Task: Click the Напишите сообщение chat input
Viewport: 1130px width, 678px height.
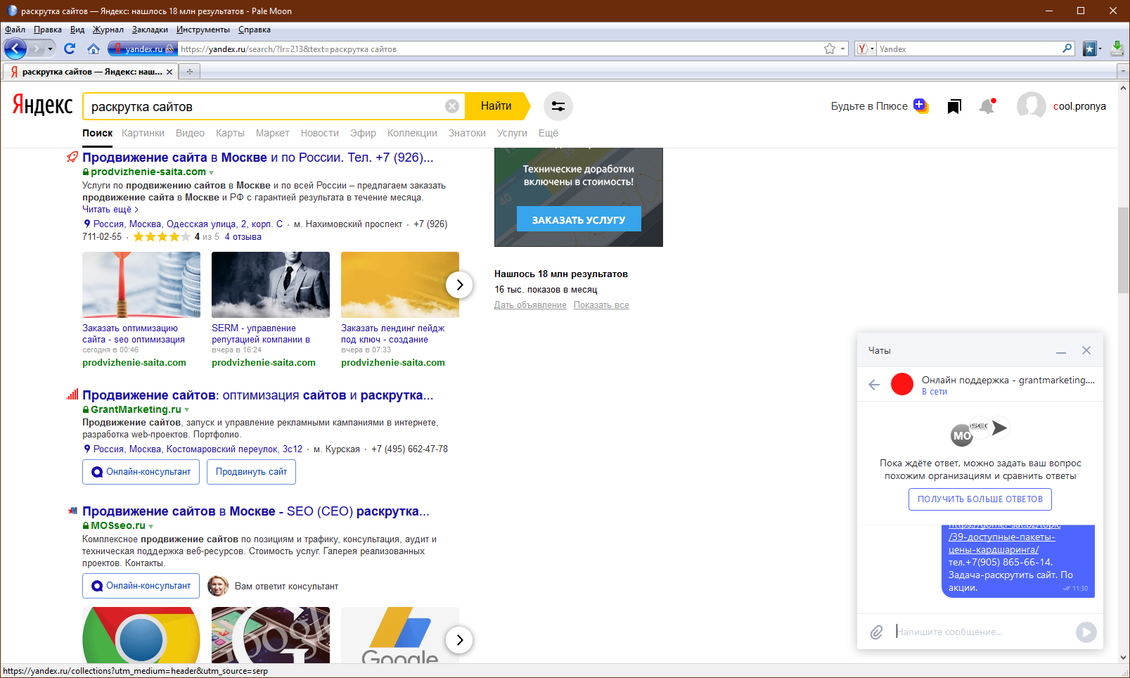Action: click(x=981, y=632)
